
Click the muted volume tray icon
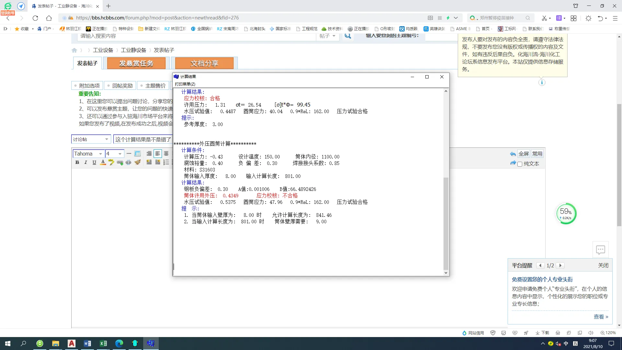pyautogui.click(x=558, y=344)
